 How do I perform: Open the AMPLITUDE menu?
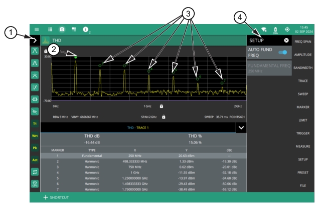pos(302,54)
